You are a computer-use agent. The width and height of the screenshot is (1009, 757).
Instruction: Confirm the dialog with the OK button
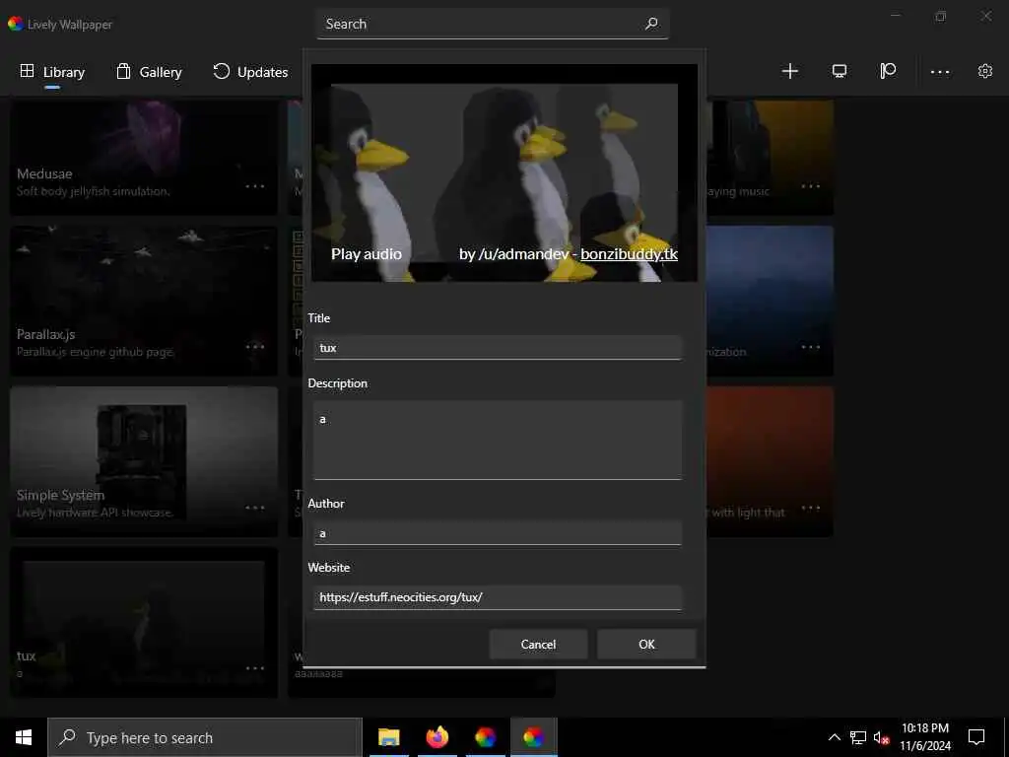tap(646, 645)
